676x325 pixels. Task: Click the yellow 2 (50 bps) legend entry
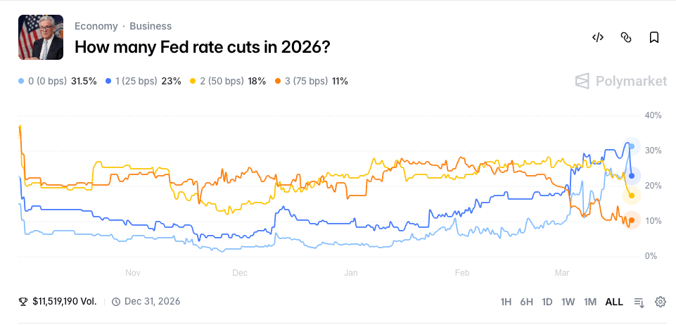click(x=228, y=82)
